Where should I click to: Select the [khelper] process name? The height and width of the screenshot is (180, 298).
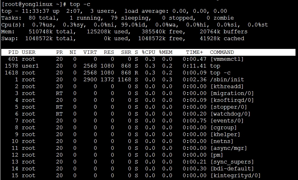[225, 134]
